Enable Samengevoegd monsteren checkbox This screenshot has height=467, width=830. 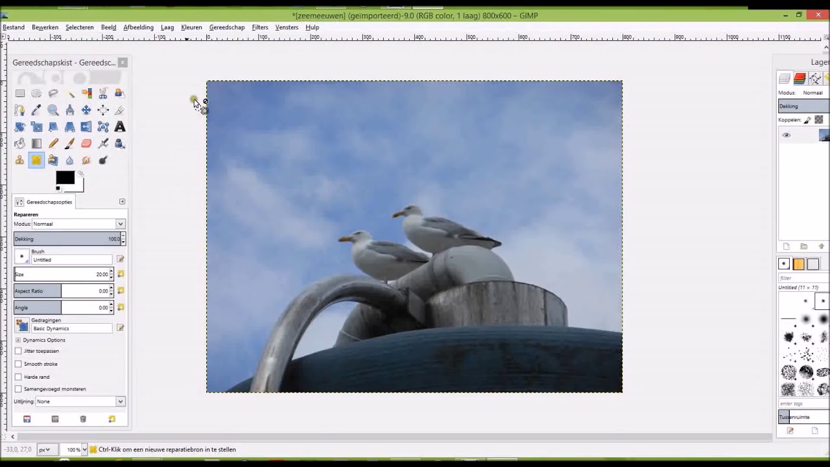pyautogui.click(x=18, y=389)
